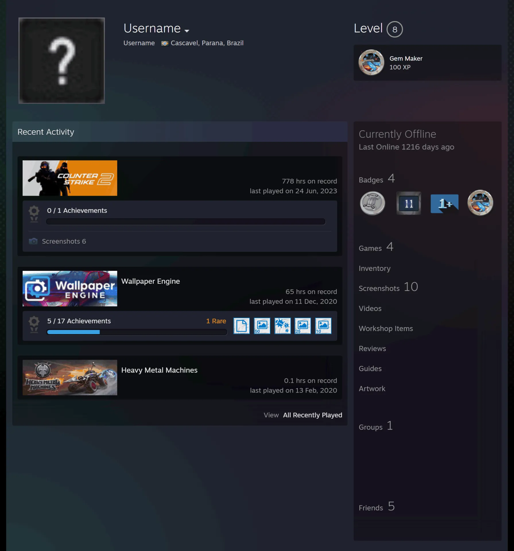View the bug splat achievement icon

[x=282, y=326]
